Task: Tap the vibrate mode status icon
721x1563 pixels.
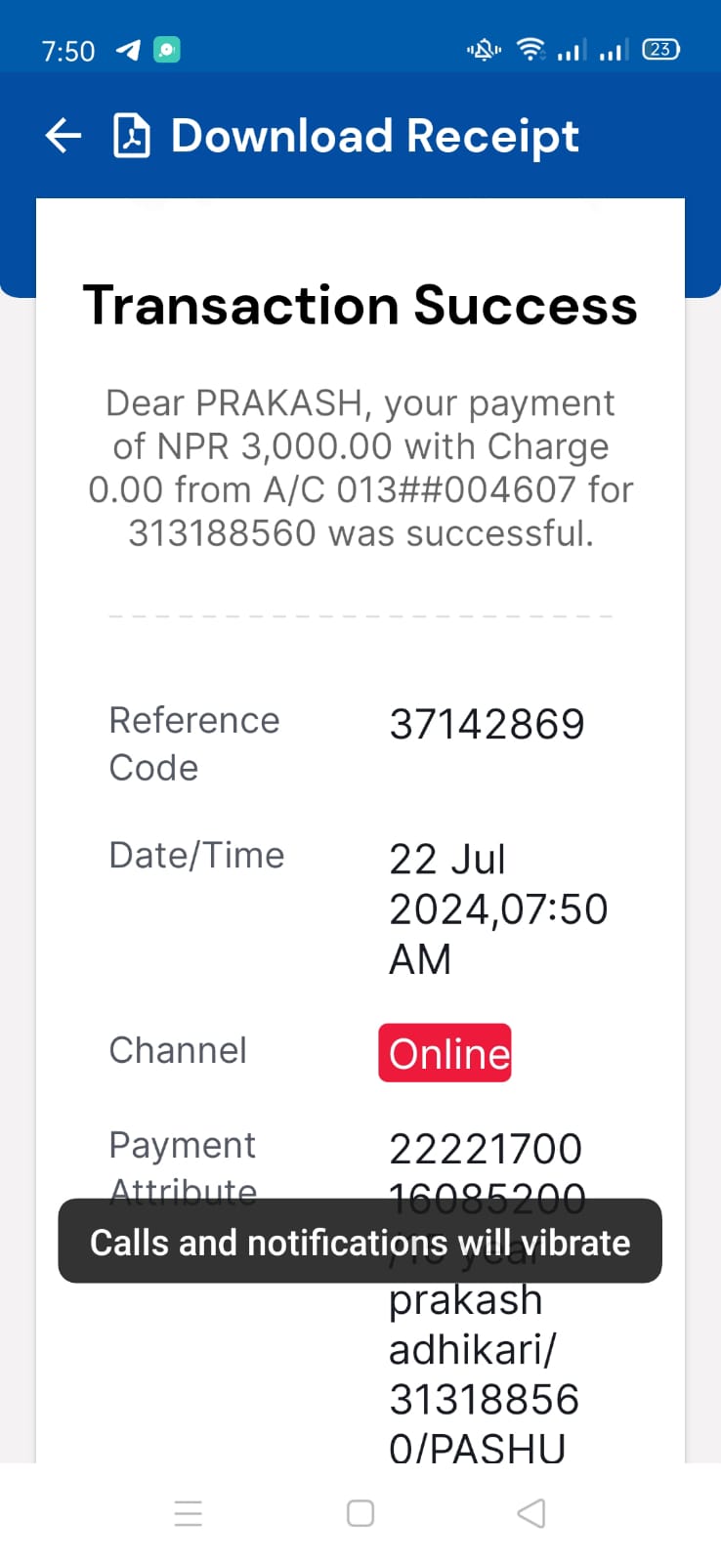Action: pyautogui.click(x=484, y=49)
